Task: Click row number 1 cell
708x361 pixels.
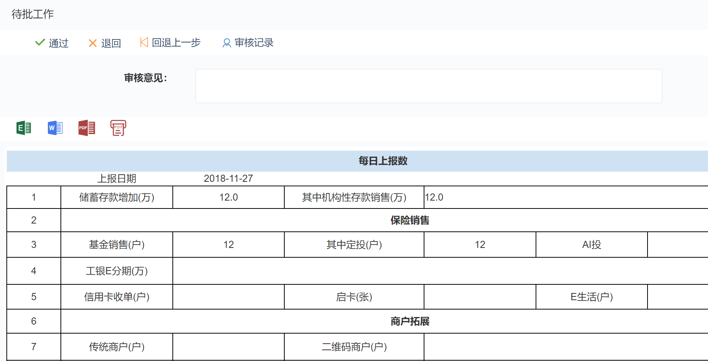Action: pos(34,197)
